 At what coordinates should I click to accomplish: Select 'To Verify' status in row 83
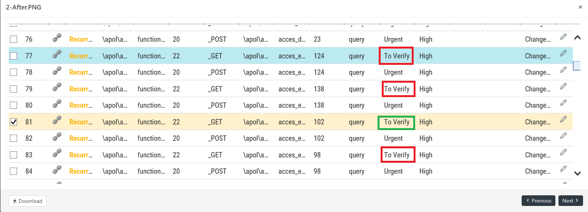tap(397, 155)
